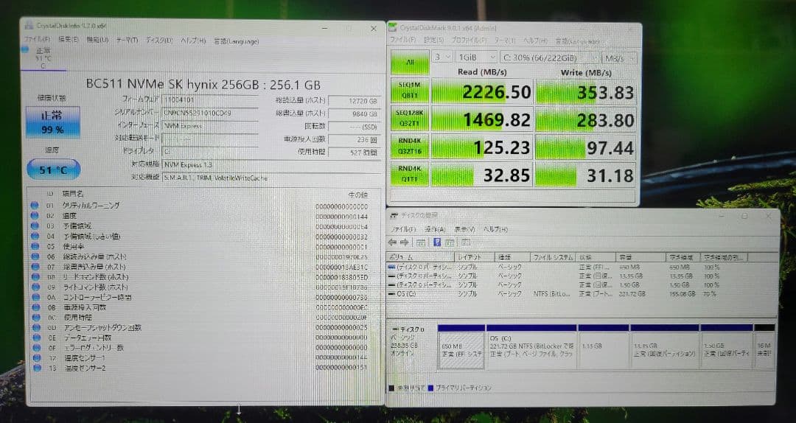Open 言語(Language) menu in CrystalDiskInfo

click(236, 42)
